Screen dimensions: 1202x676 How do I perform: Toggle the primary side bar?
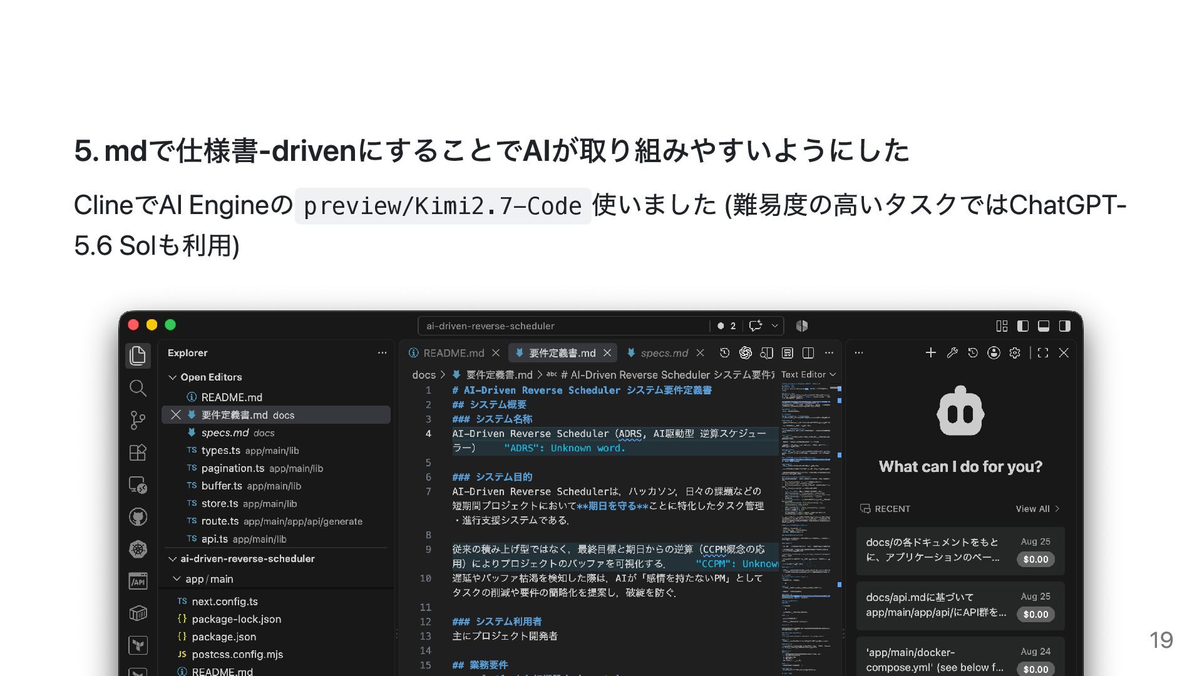[1023, 325]
